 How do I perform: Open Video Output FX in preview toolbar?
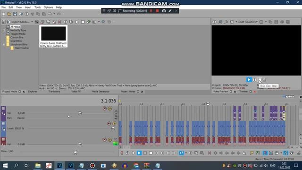tap(226, 22)
